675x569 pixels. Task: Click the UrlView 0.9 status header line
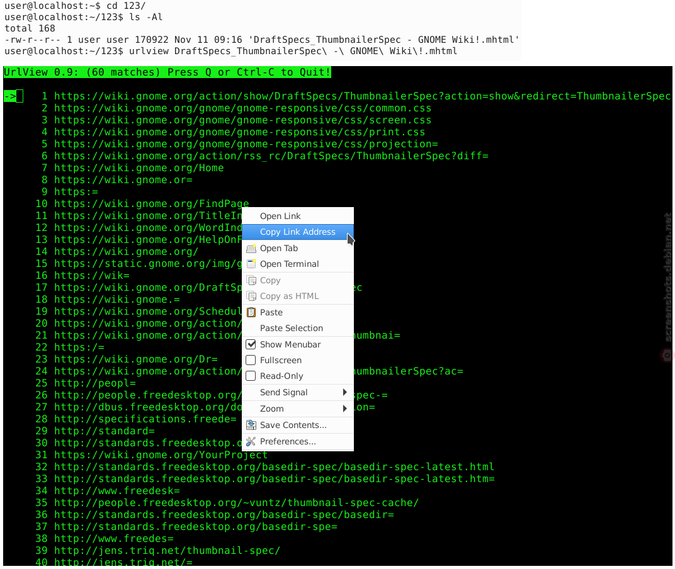click(167, 72)
